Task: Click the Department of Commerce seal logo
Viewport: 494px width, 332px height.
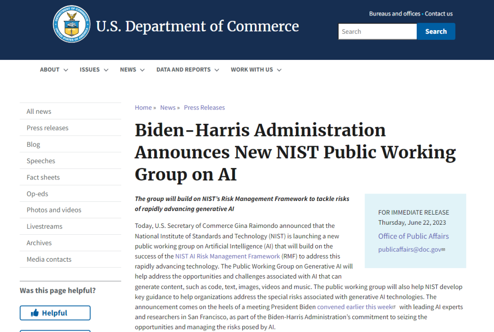Action: coord(71,24)
